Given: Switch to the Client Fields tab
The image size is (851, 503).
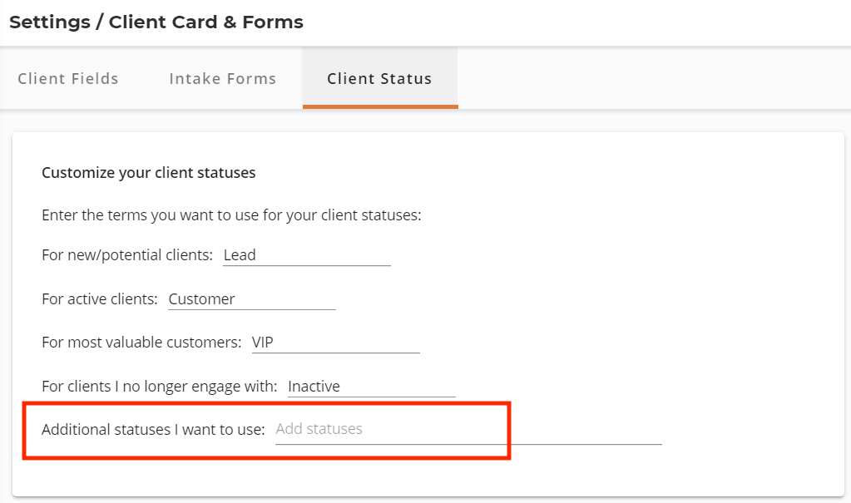Looking at the screenshot, I should (x=68, y=79).
